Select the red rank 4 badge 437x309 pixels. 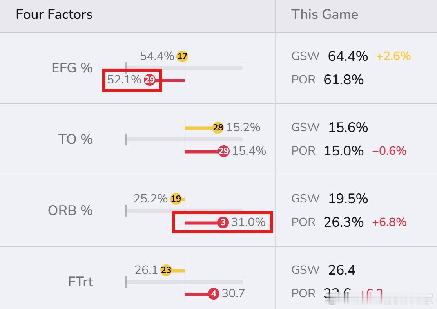click(214, 294)
